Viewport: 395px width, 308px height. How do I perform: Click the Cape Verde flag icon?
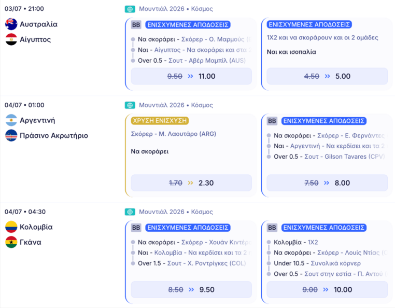[x=11, y=136]
